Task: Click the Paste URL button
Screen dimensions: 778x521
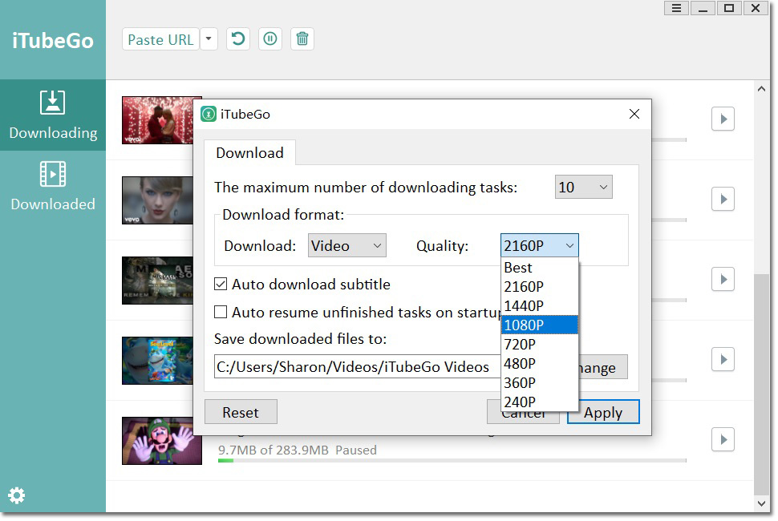Action: pos(160,39)
